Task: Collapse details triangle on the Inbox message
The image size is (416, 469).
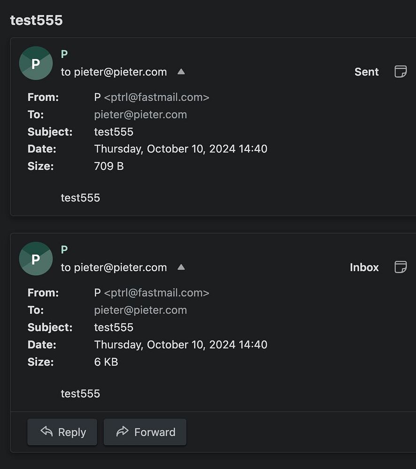Action: [181, 267]
